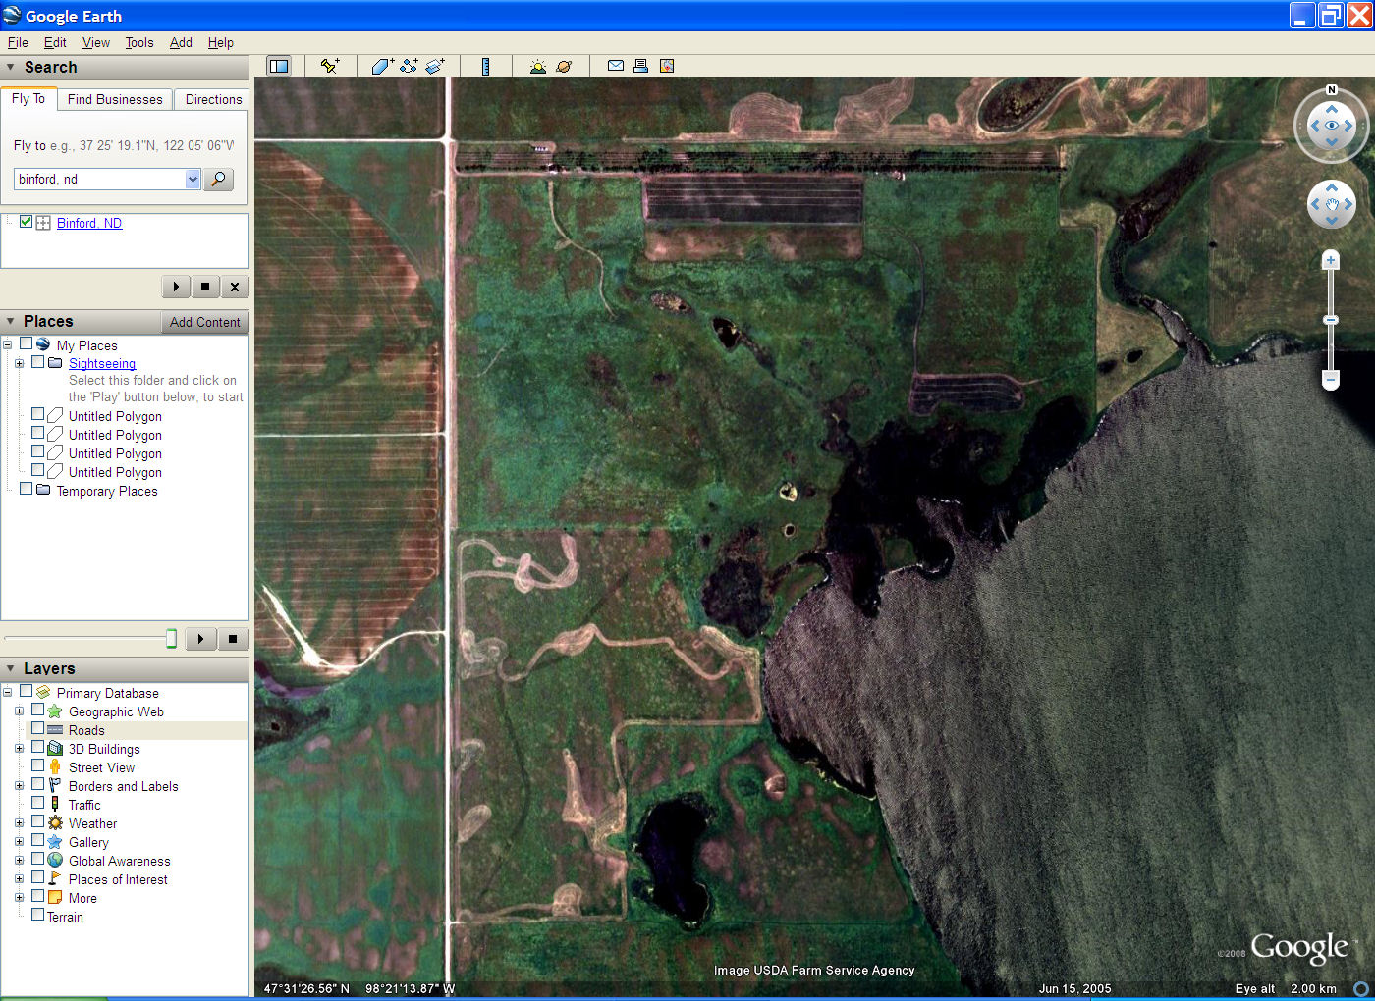Open the Fly To search history dropdown

coord(192,179)
